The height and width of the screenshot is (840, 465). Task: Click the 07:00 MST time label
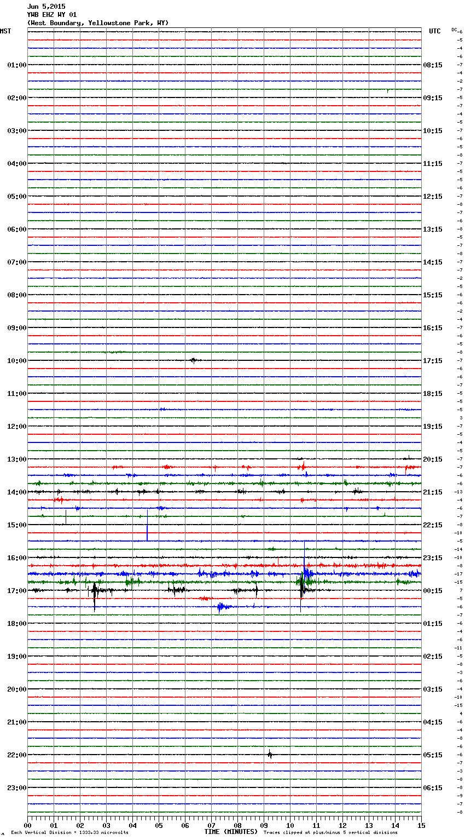click(16, 262)
